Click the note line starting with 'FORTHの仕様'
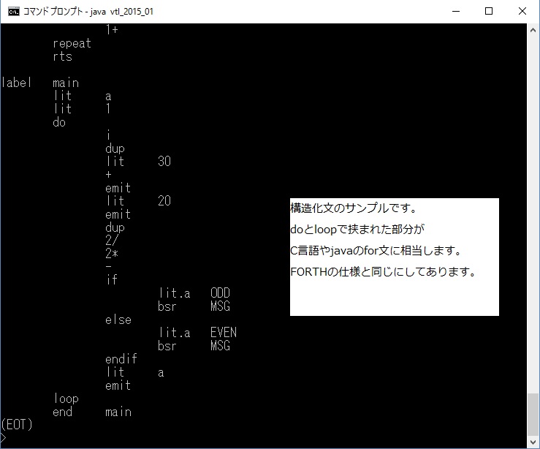 coord(383,273)
